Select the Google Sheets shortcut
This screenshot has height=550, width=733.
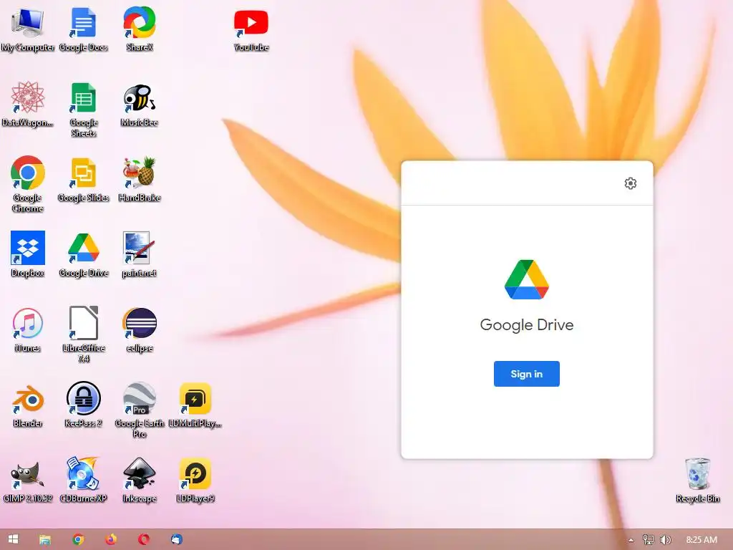pos(83,110)
